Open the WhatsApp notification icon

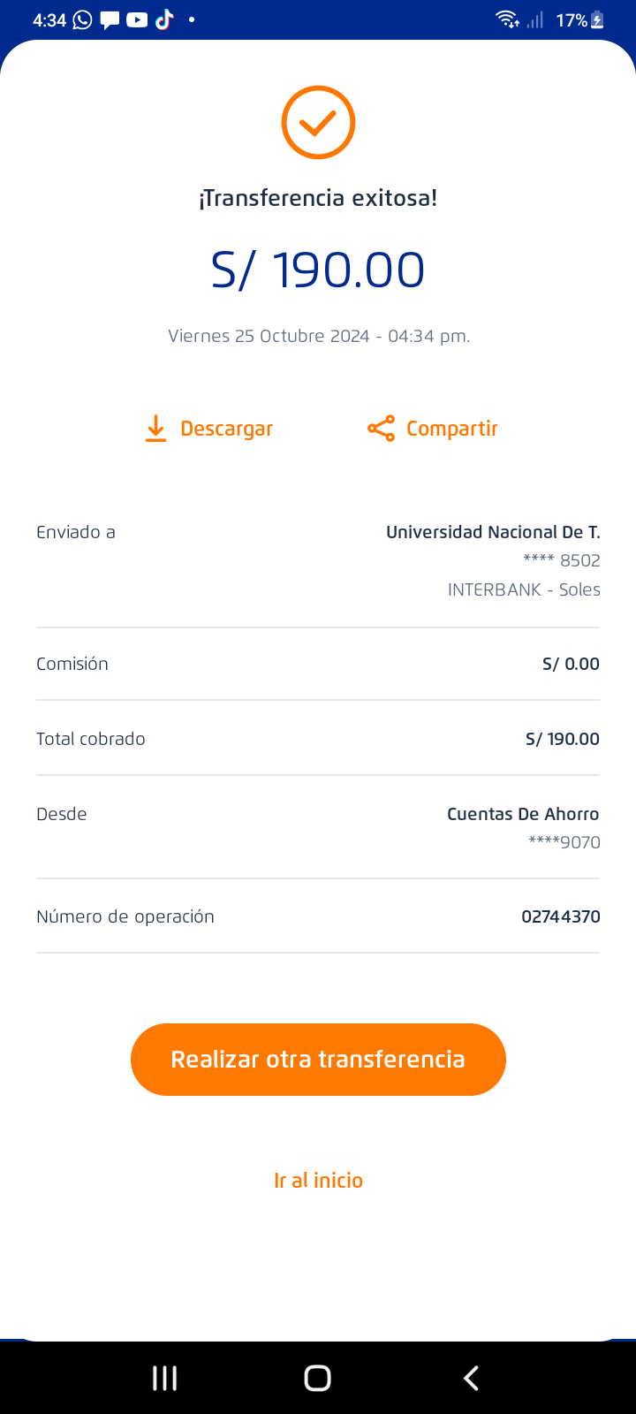point(82,19)
